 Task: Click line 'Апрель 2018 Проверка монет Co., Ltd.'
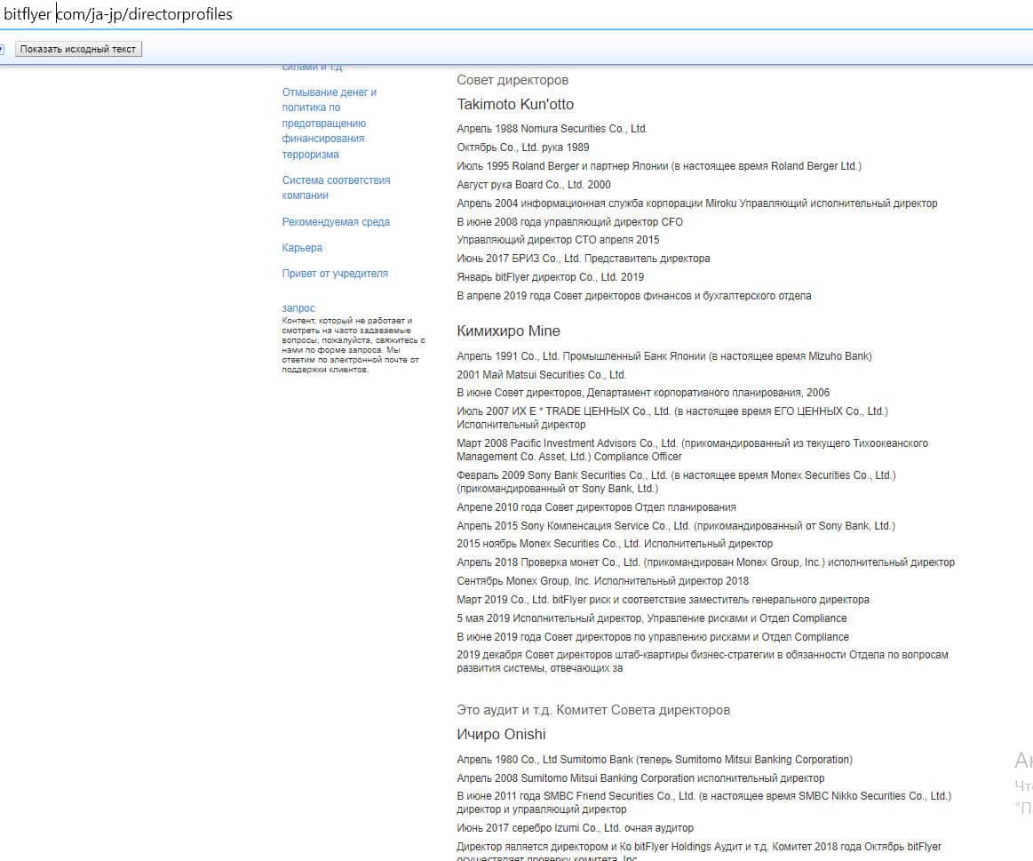click(705, 562)
